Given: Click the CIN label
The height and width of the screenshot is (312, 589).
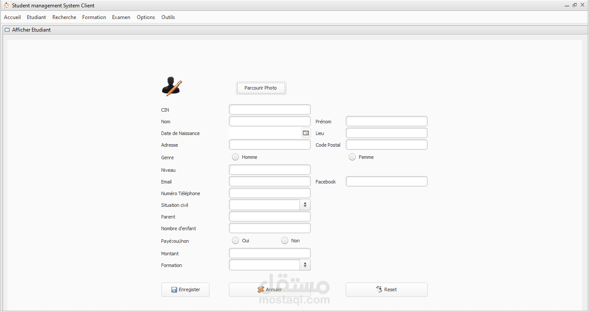Looking at the screenshot, I should click(x=165, y=110).
